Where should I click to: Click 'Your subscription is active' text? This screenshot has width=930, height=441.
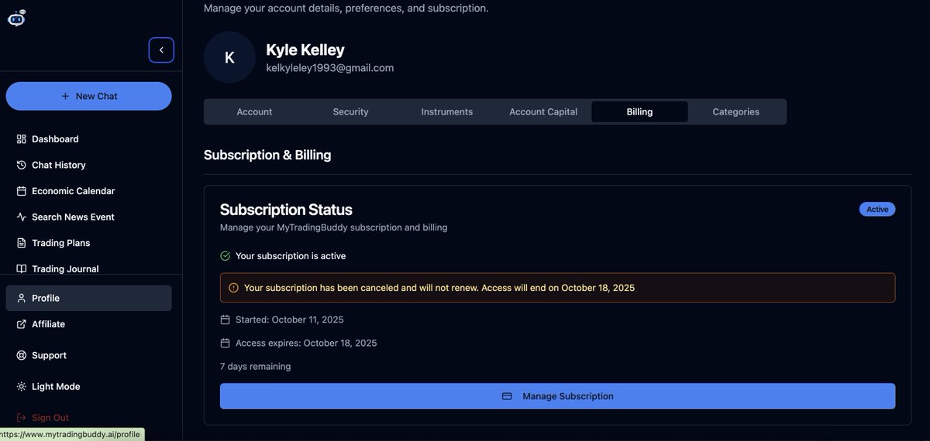pos(291,255)
